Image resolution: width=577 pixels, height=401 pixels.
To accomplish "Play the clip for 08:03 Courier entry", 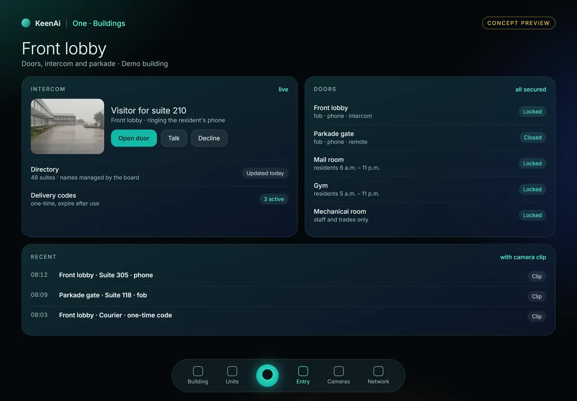I will click(537, 316).
